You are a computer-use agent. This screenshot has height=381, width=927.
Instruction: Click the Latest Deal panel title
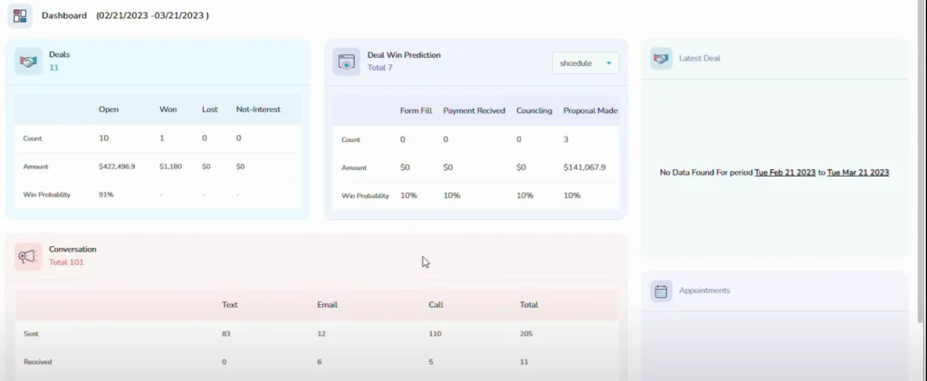click(x=700, y=59)
